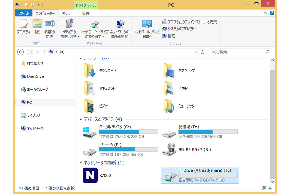Screen dimensions: 291x194
Task: Click the プロパティ (Properties) ribbon icon
Action: click(24, 28)
